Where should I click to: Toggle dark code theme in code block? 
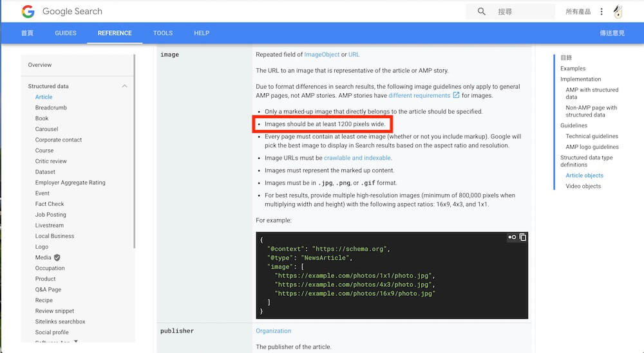pos(512,237)
